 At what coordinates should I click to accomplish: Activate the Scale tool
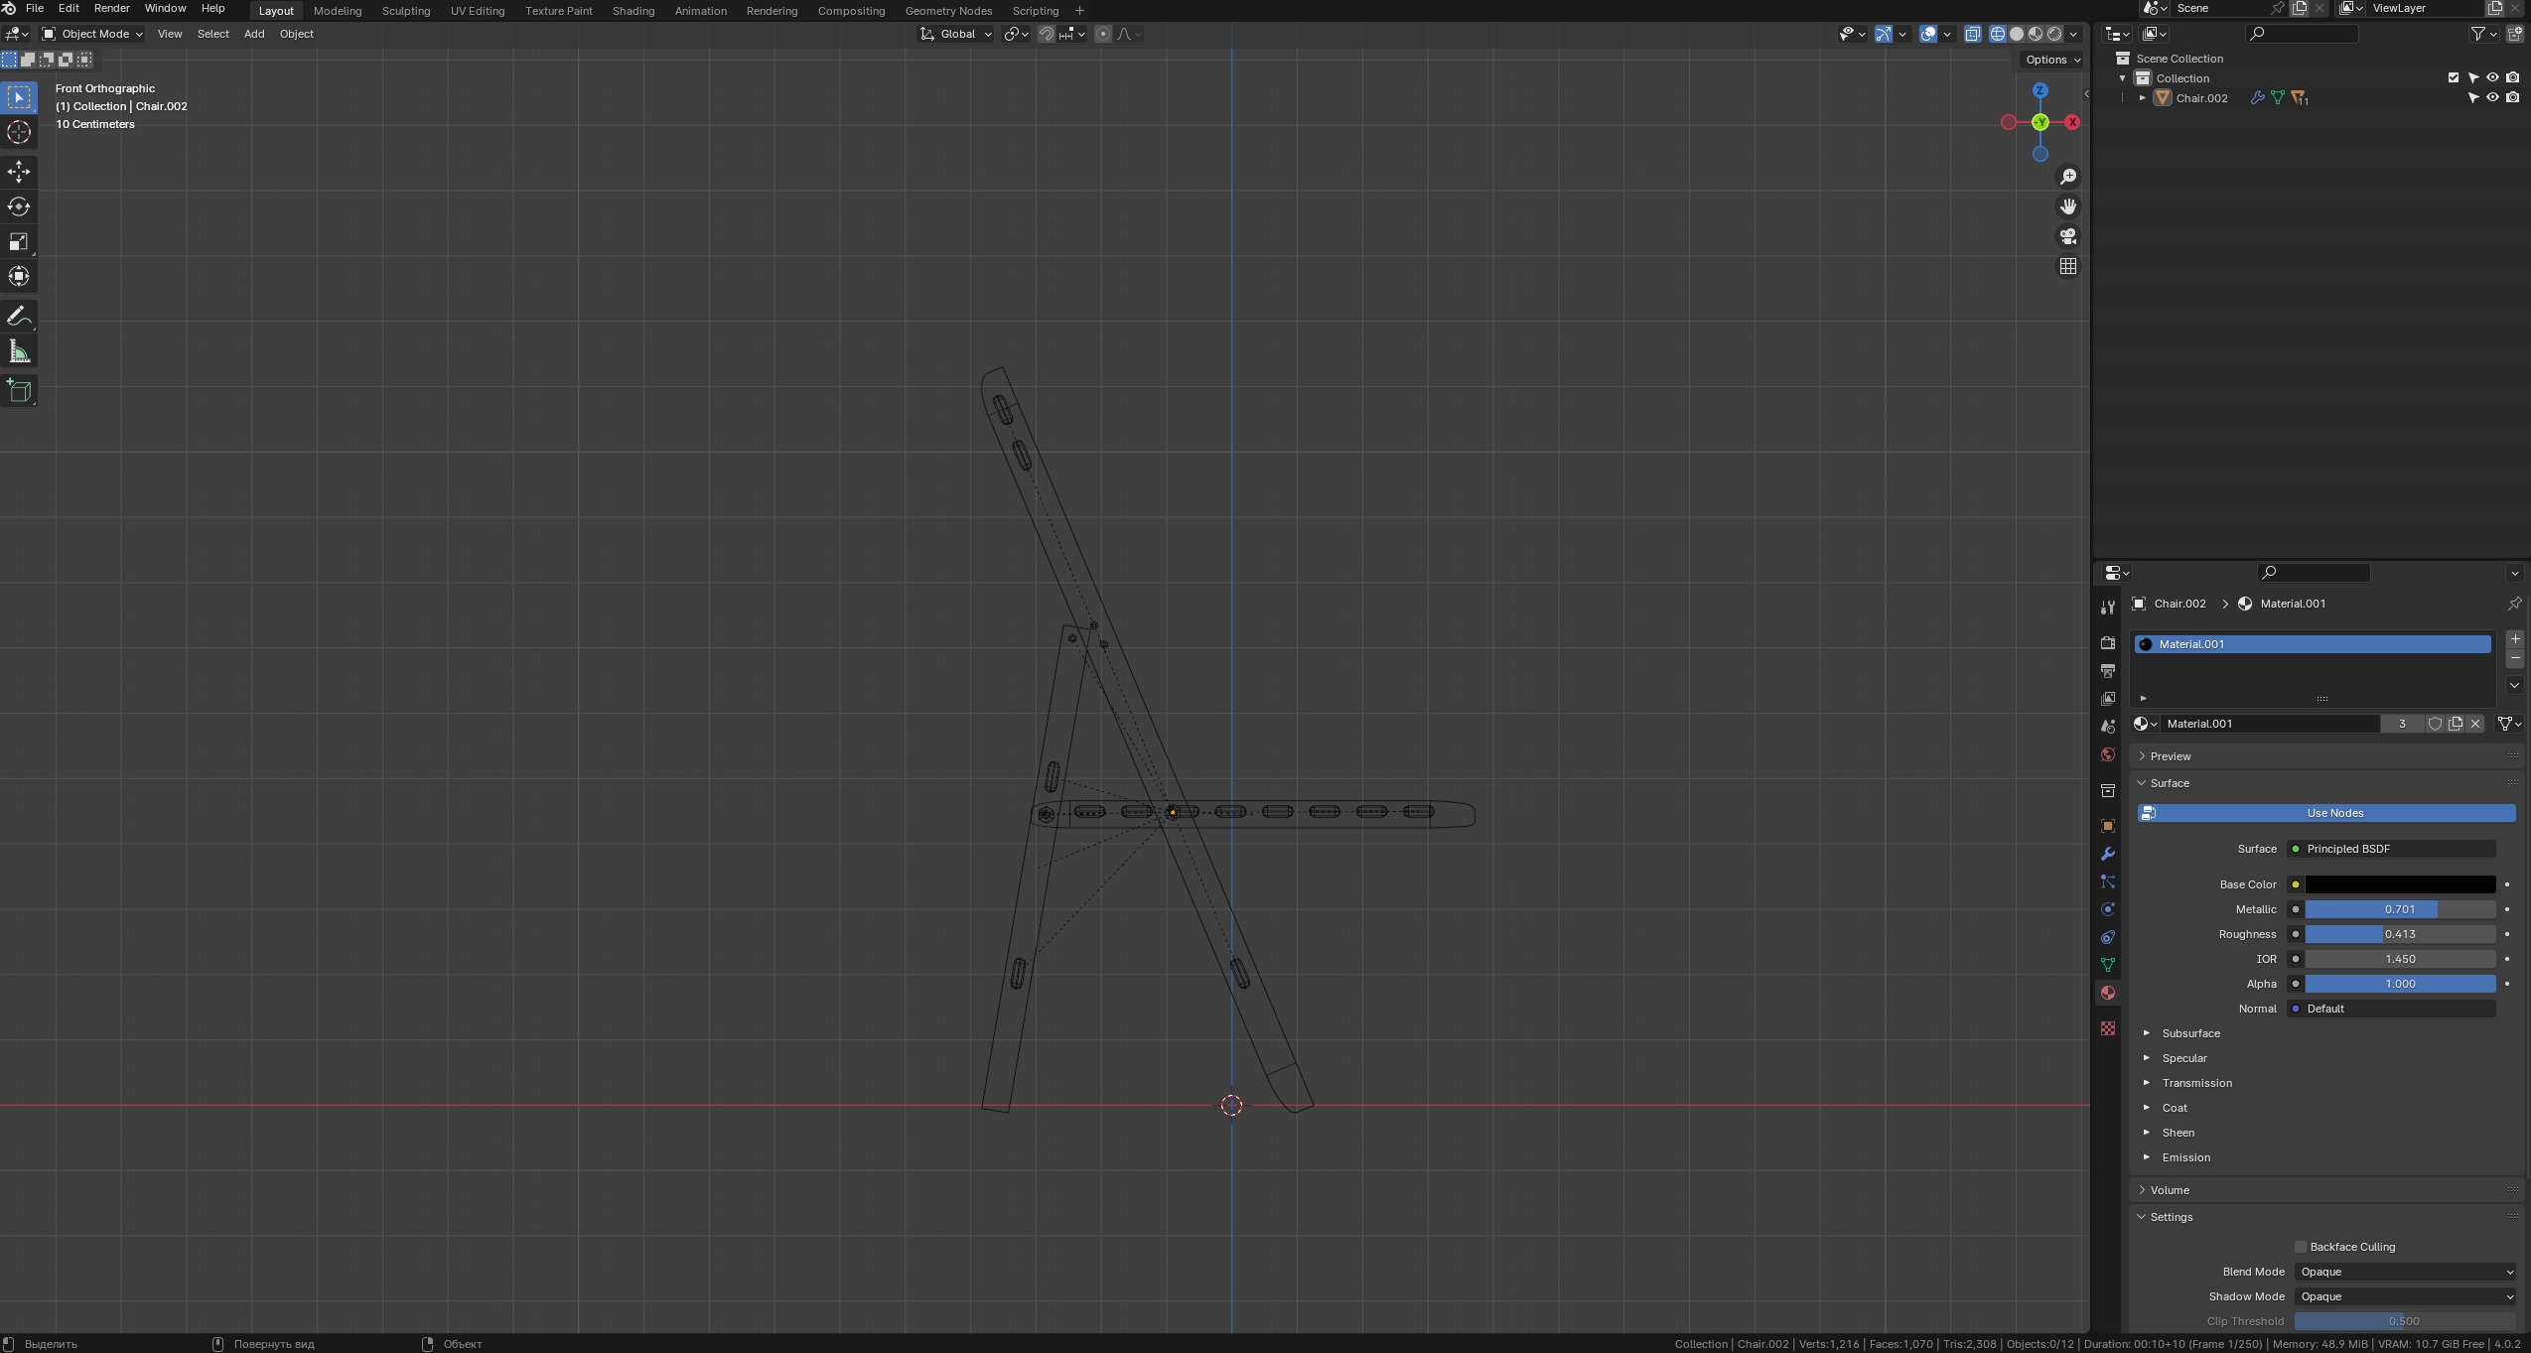pyautogui.click(x=19, y=241)
